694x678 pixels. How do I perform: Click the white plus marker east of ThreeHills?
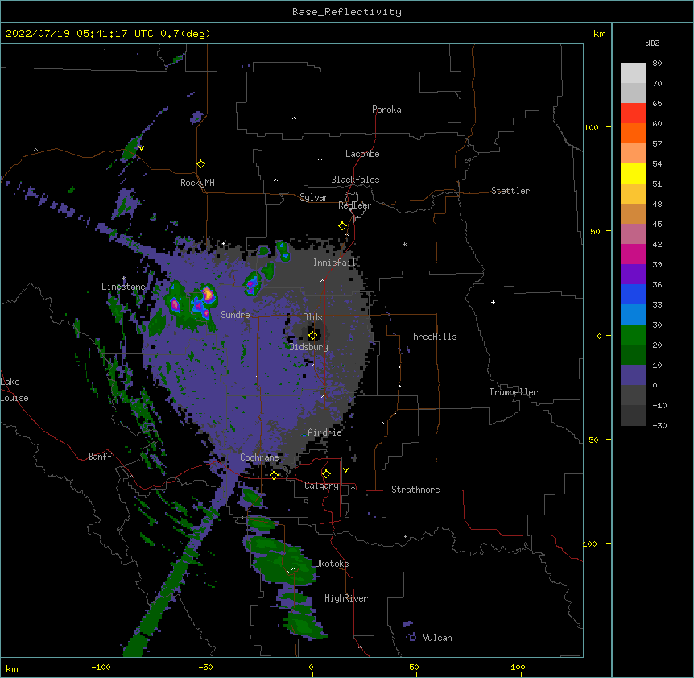[493, 302]
